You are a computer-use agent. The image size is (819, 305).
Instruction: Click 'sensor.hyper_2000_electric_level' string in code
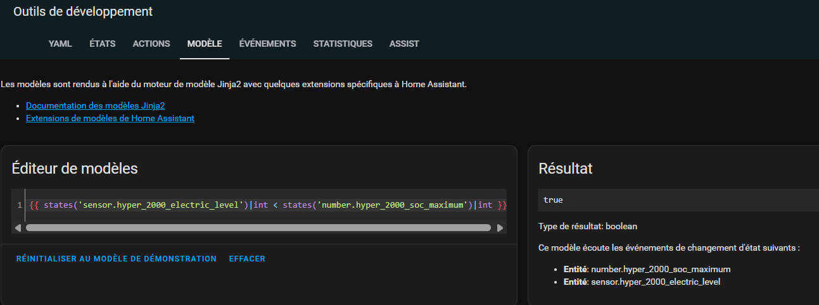coord(161,205)
